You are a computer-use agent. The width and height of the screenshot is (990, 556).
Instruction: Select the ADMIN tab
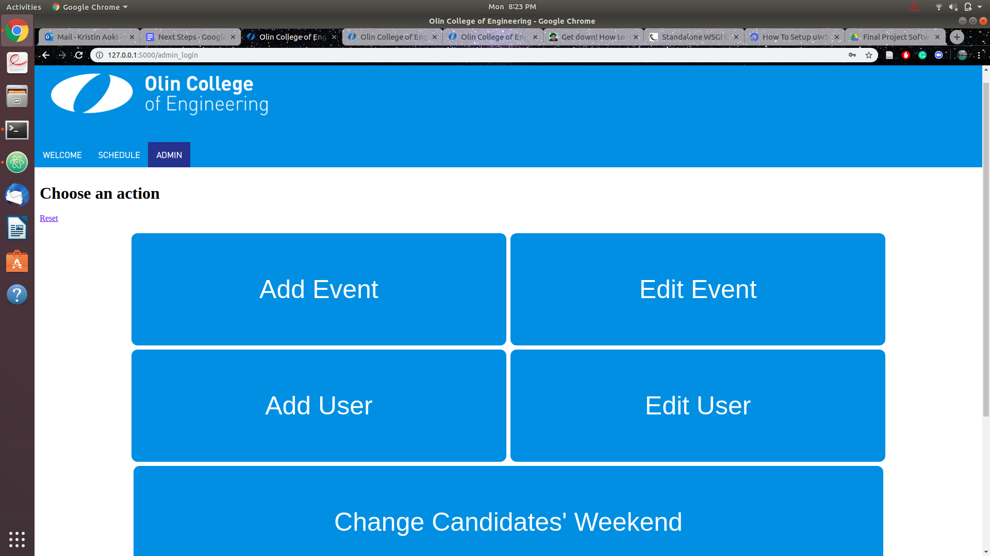click(169, 155)
